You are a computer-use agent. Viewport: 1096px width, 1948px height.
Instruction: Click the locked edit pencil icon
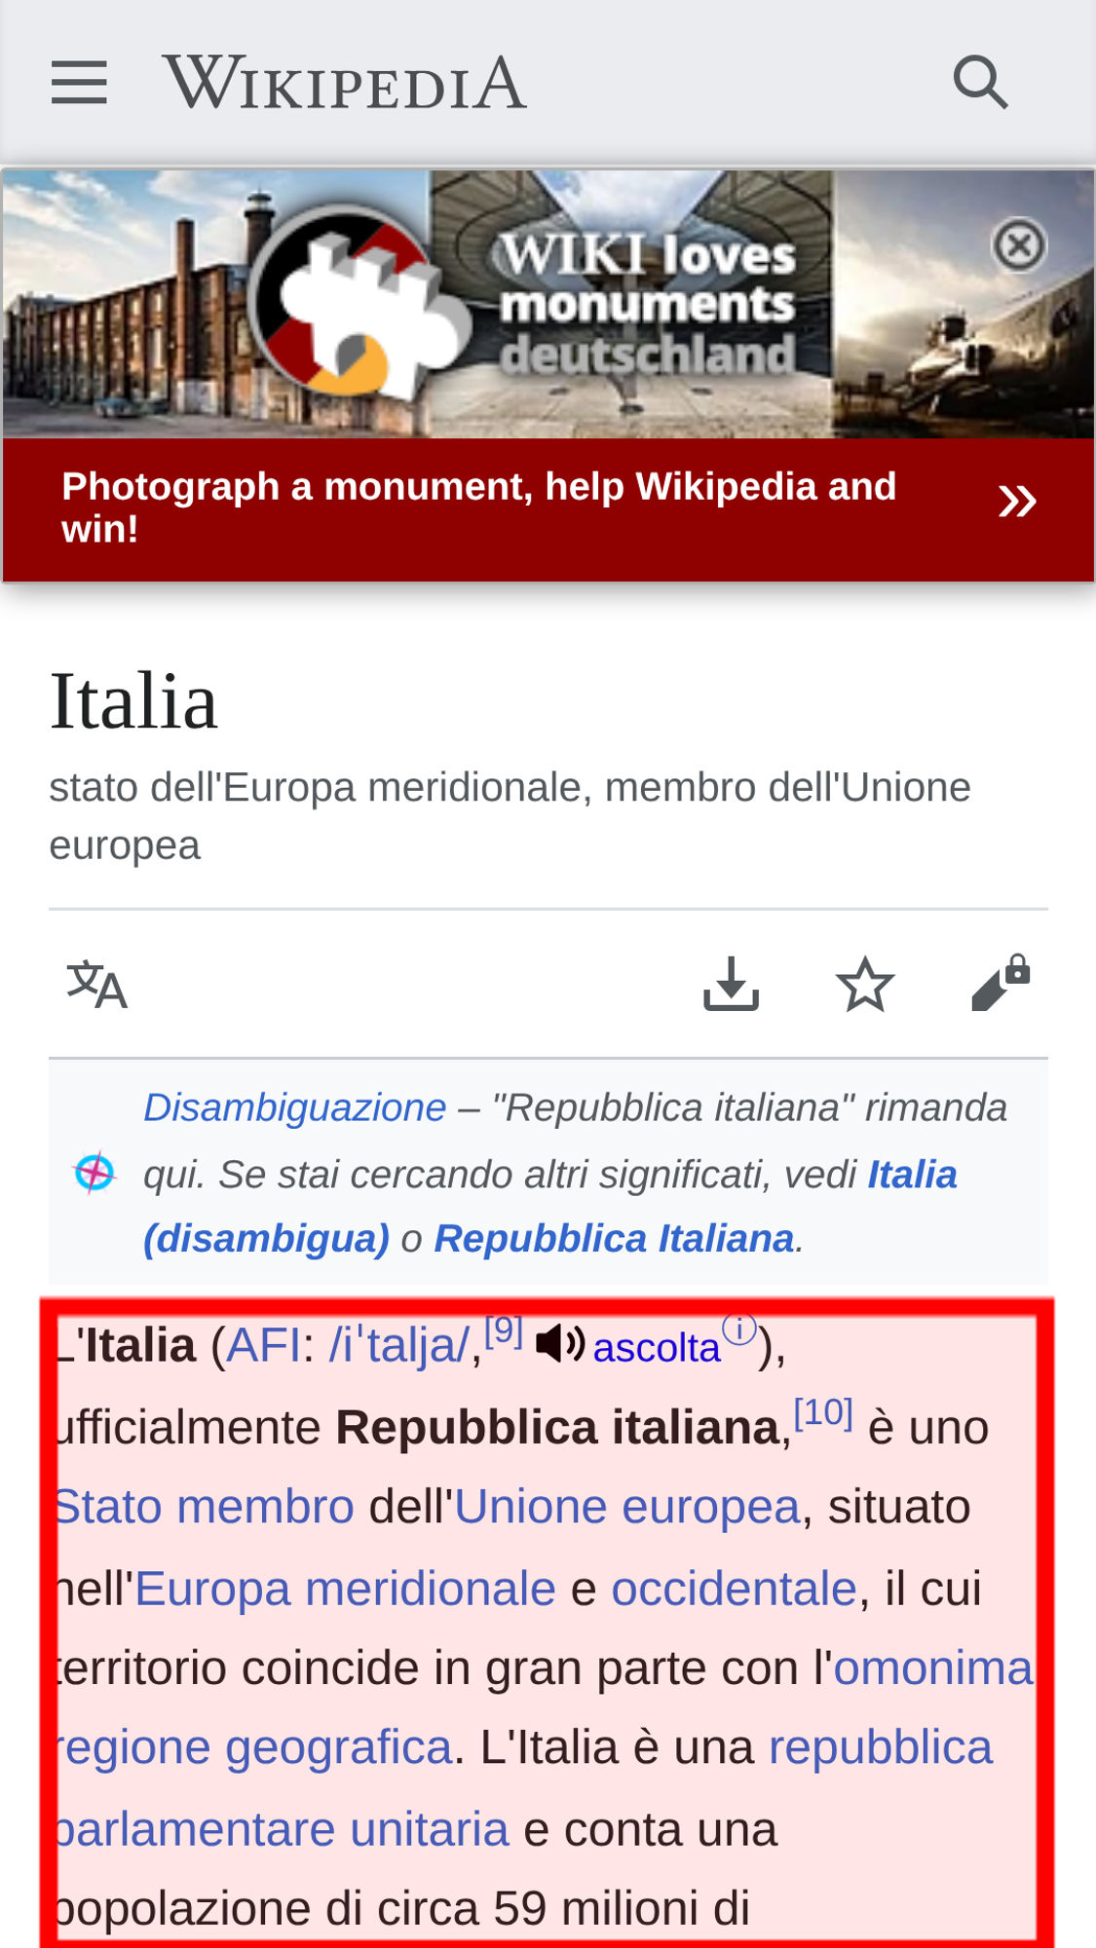(1001, 983)
